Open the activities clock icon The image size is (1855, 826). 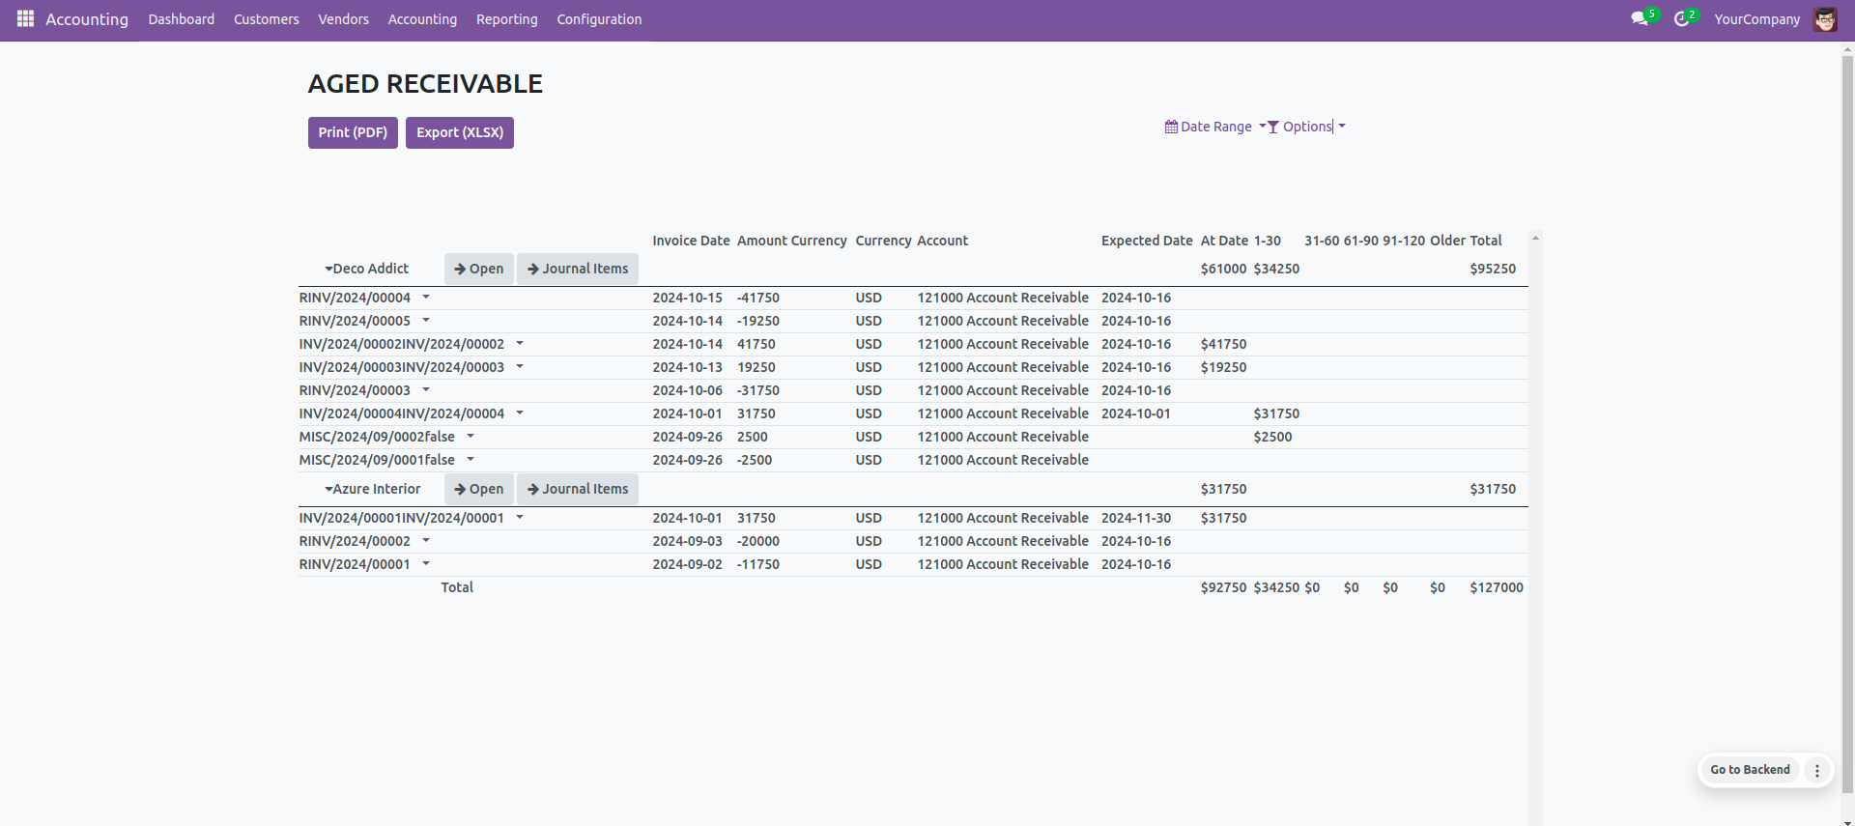coord(1681,19)
